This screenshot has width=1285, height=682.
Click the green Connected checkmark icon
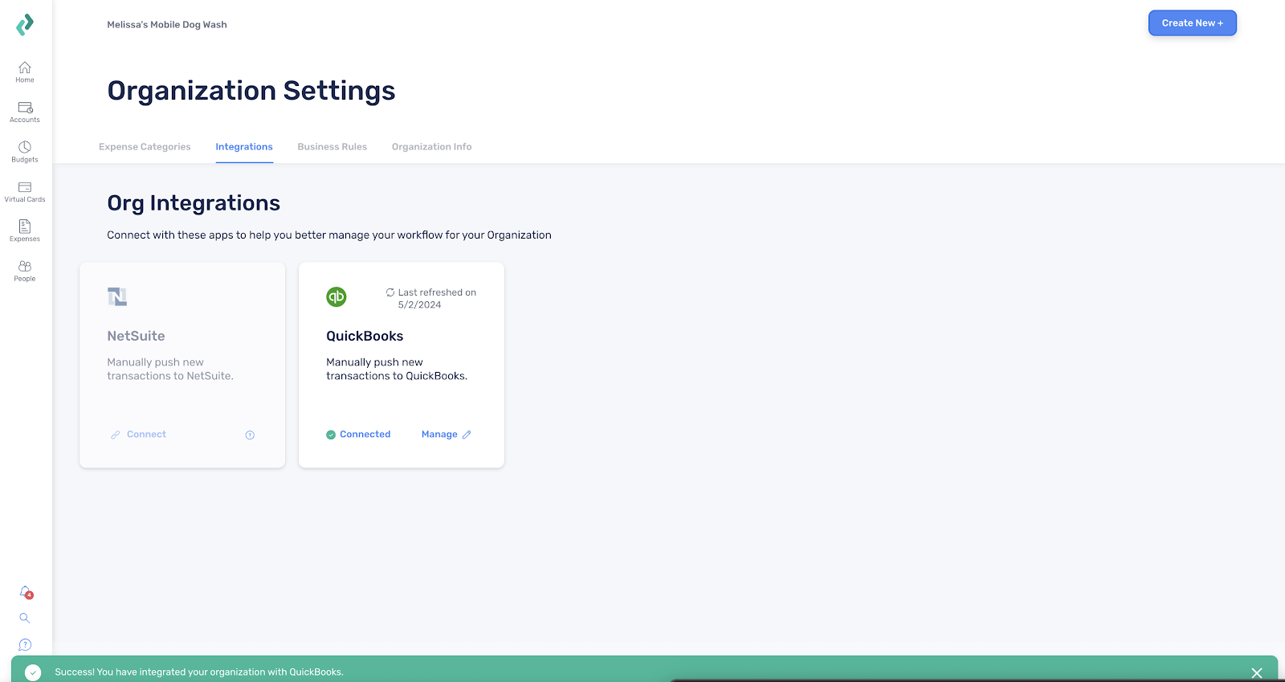[331, 435]
